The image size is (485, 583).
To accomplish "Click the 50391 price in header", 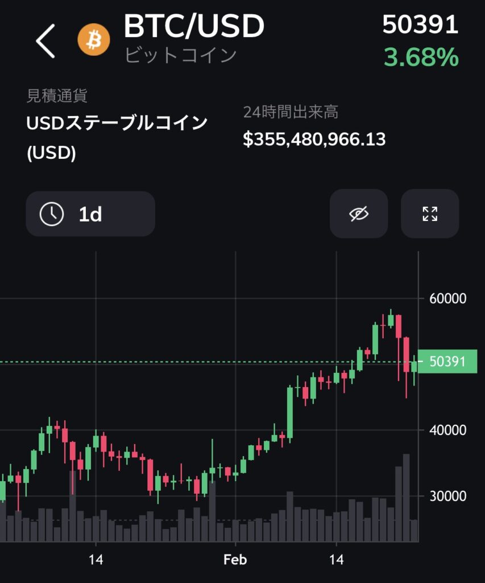I will (420, 24).
